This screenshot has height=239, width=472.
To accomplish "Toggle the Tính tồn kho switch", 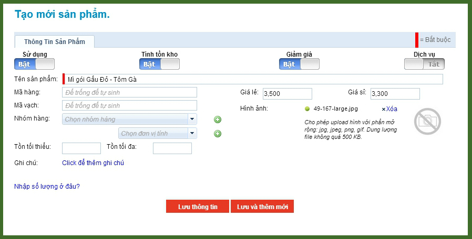I will click(159, 64).
